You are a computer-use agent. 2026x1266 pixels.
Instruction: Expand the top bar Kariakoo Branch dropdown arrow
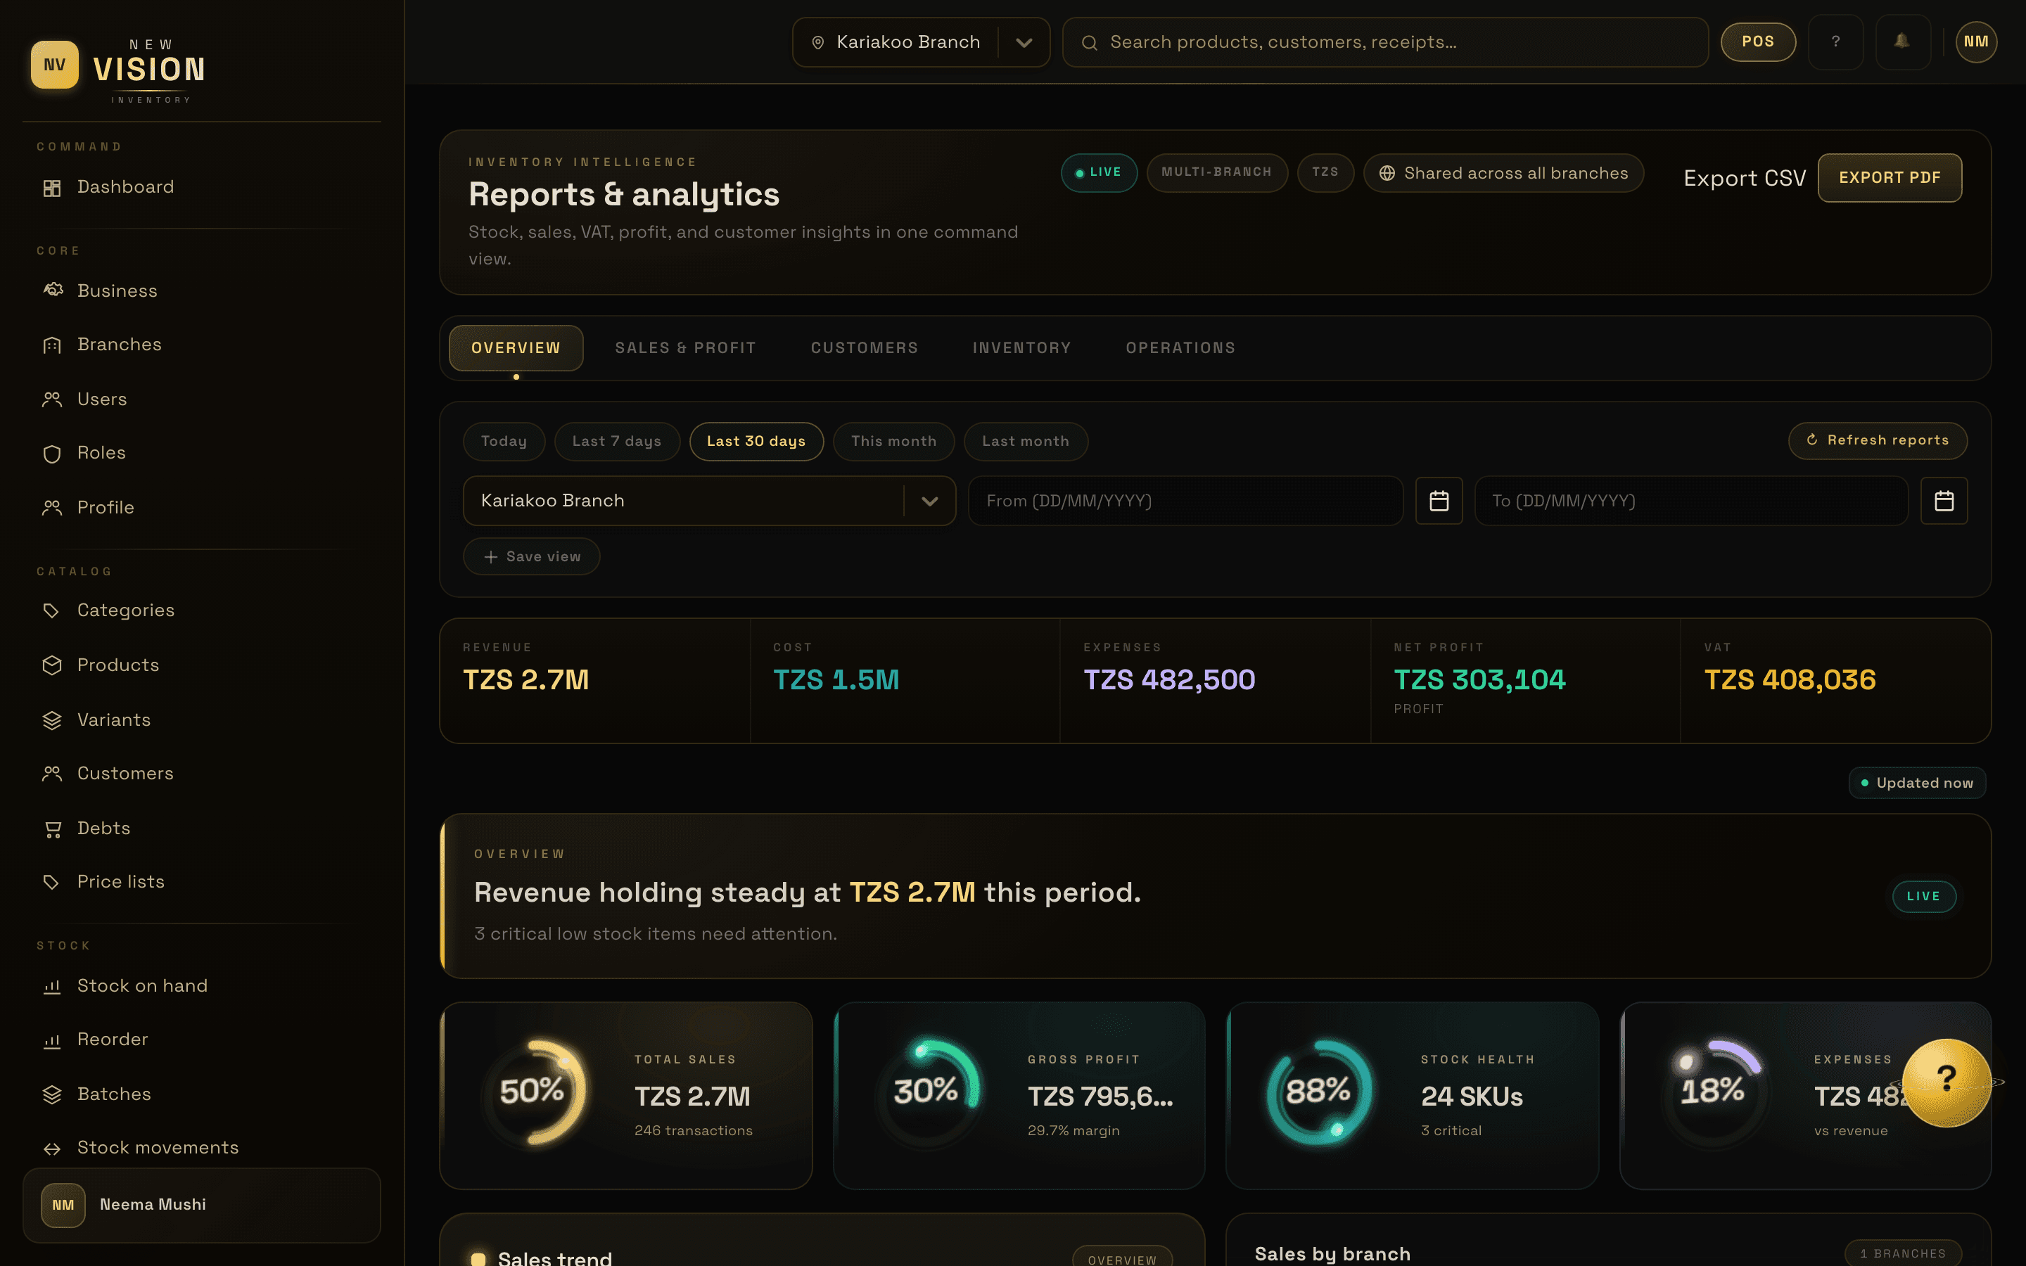1023,43
